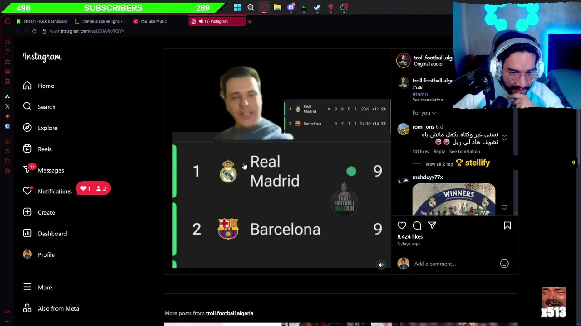581x326 pixels.
Task: Expand the For you comments filter
Action: 424,113
